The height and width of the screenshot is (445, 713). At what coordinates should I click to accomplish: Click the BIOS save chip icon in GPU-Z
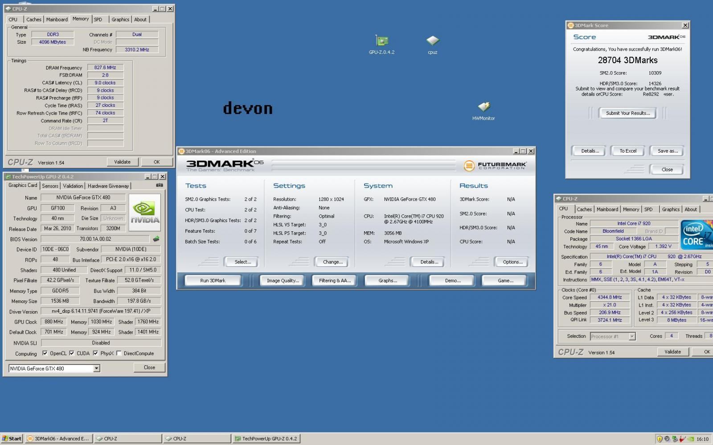click(156, 239)
